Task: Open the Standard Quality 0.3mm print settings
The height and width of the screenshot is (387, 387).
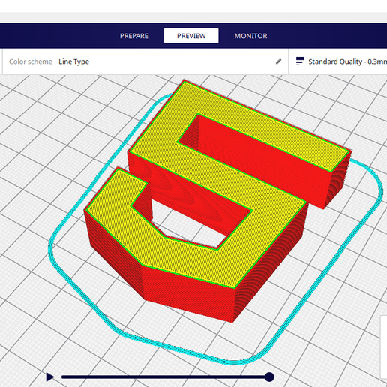Action: [338, 61]
